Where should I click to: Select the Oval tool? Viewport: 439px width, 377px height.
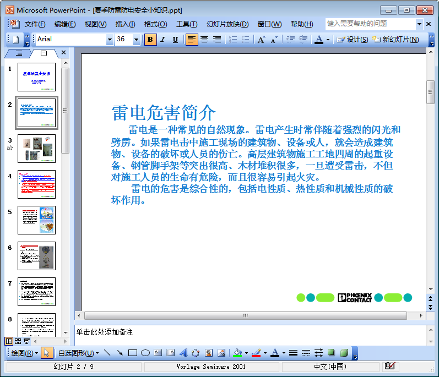click(145, 353)
